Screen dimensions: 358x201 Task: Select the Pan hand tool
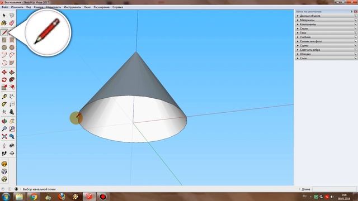pyautogui.click(x=12, y=121)
